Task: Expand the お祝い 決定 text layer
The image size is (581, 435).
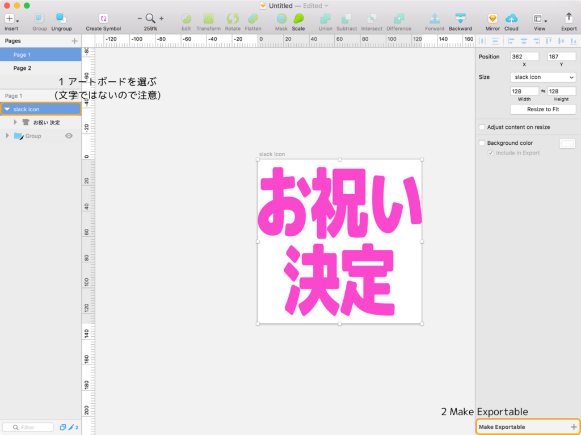Action: click(x=15, y=122)
